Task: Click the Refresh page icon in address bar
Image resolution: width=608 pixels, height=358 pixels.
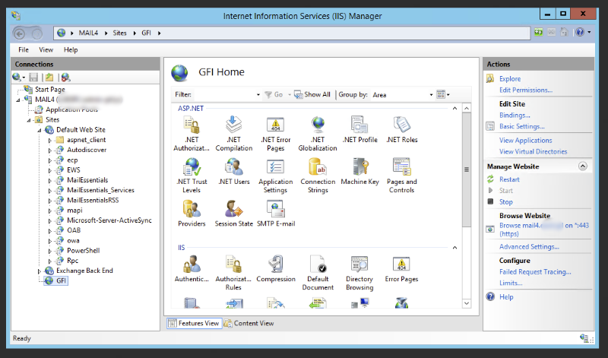Action: pos(539,32)
